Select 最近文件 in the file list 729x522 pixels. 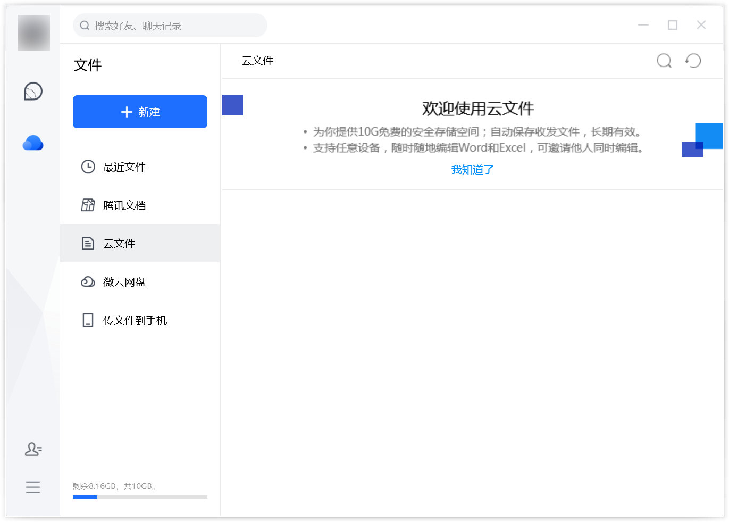point(124,167)
